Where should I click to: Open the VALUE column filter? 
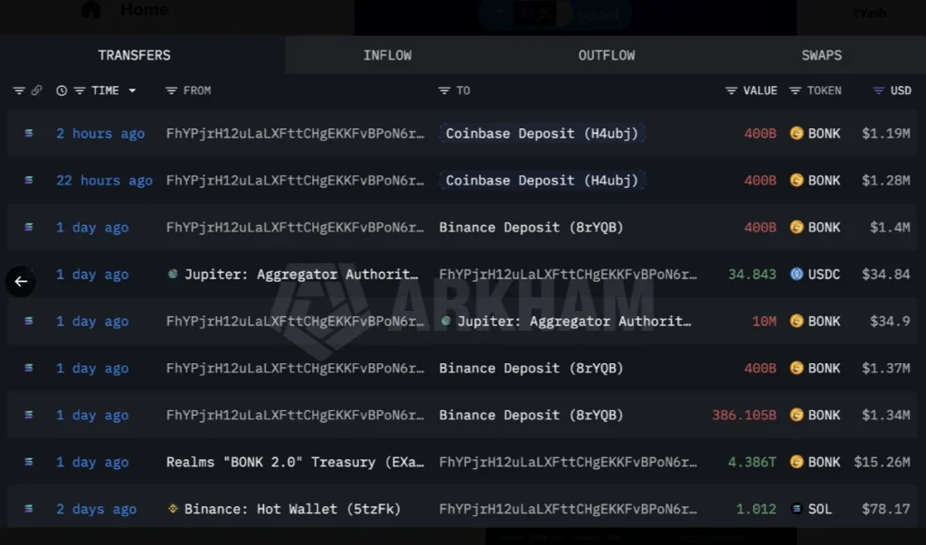point(731,90)
